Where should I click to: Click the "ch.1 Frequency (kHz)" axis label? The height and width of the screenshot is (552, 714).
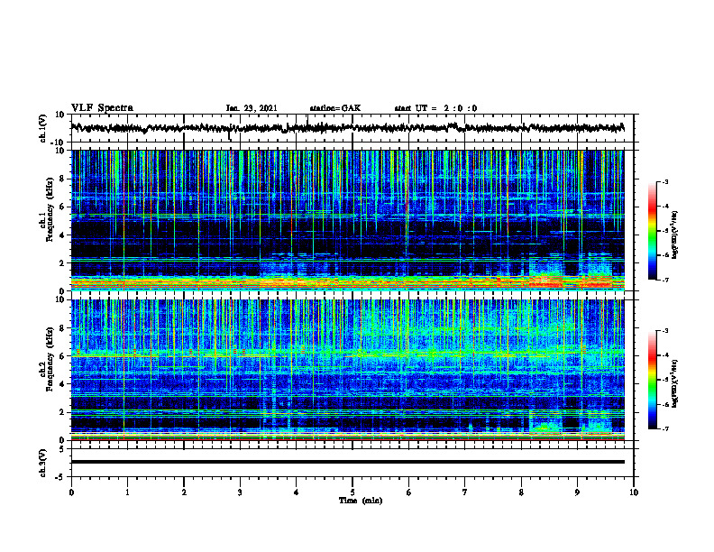click(47, 210)
